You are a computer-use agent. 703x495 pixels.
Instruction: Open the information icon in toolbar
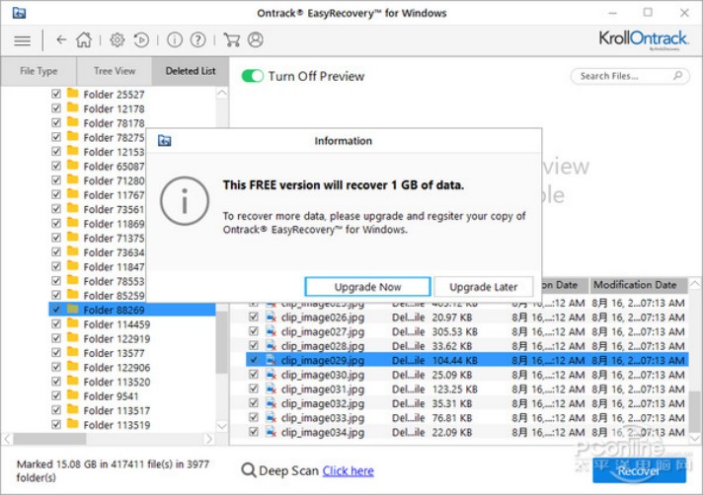point(175,39)
